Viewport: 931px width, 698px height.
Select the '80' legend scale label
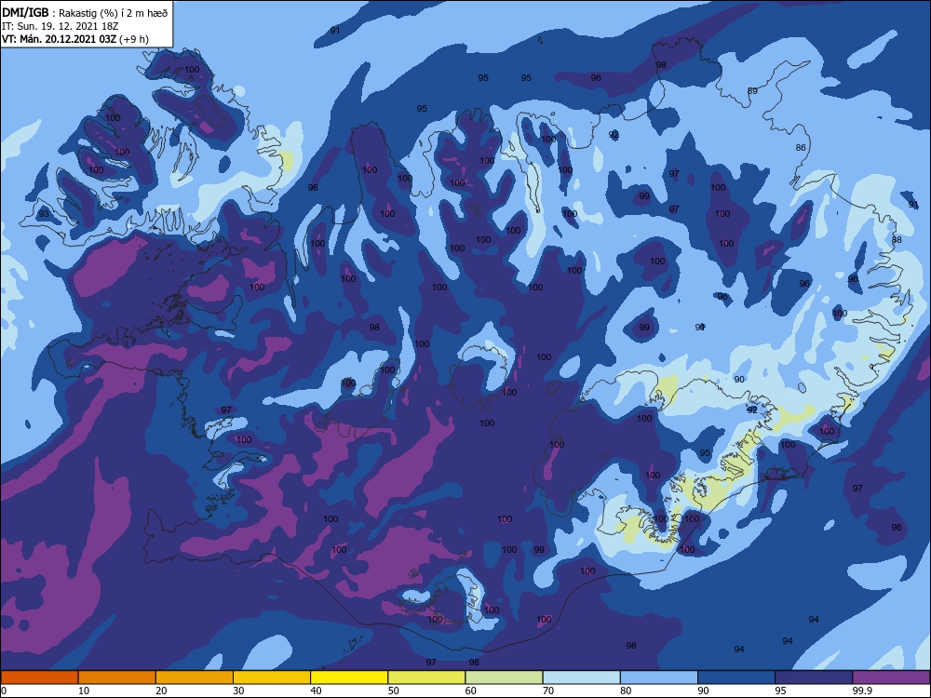pos(626,691)
